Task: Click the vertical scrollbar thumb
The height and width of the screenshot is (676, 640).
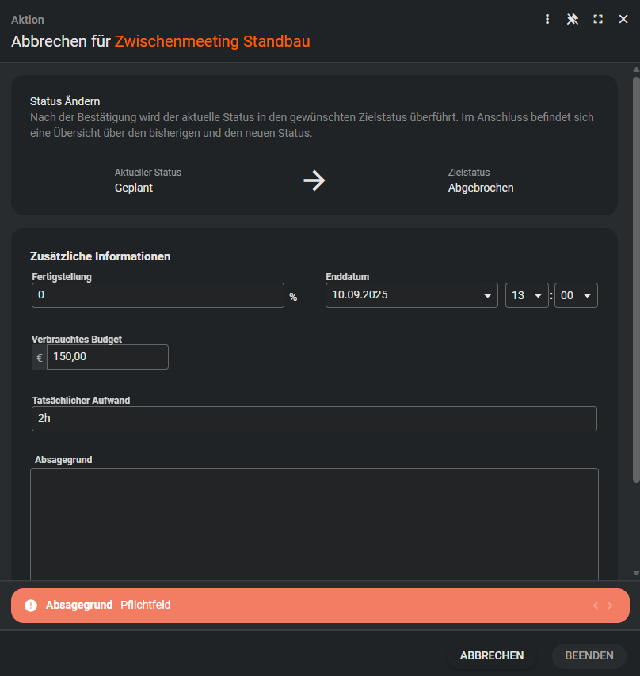Action: (x=636, y=277)
